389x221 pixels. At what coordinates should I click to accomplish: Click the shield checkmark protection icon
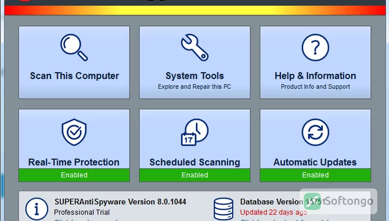(x=74, y=132)
